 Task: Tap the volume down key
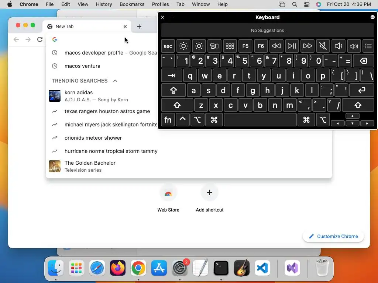pos(338,46)
